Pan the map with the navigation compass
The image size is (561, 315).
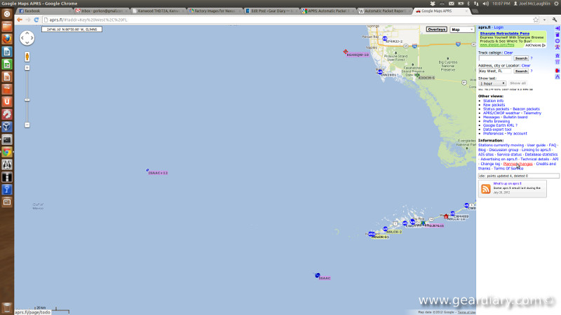coord(27,38)
